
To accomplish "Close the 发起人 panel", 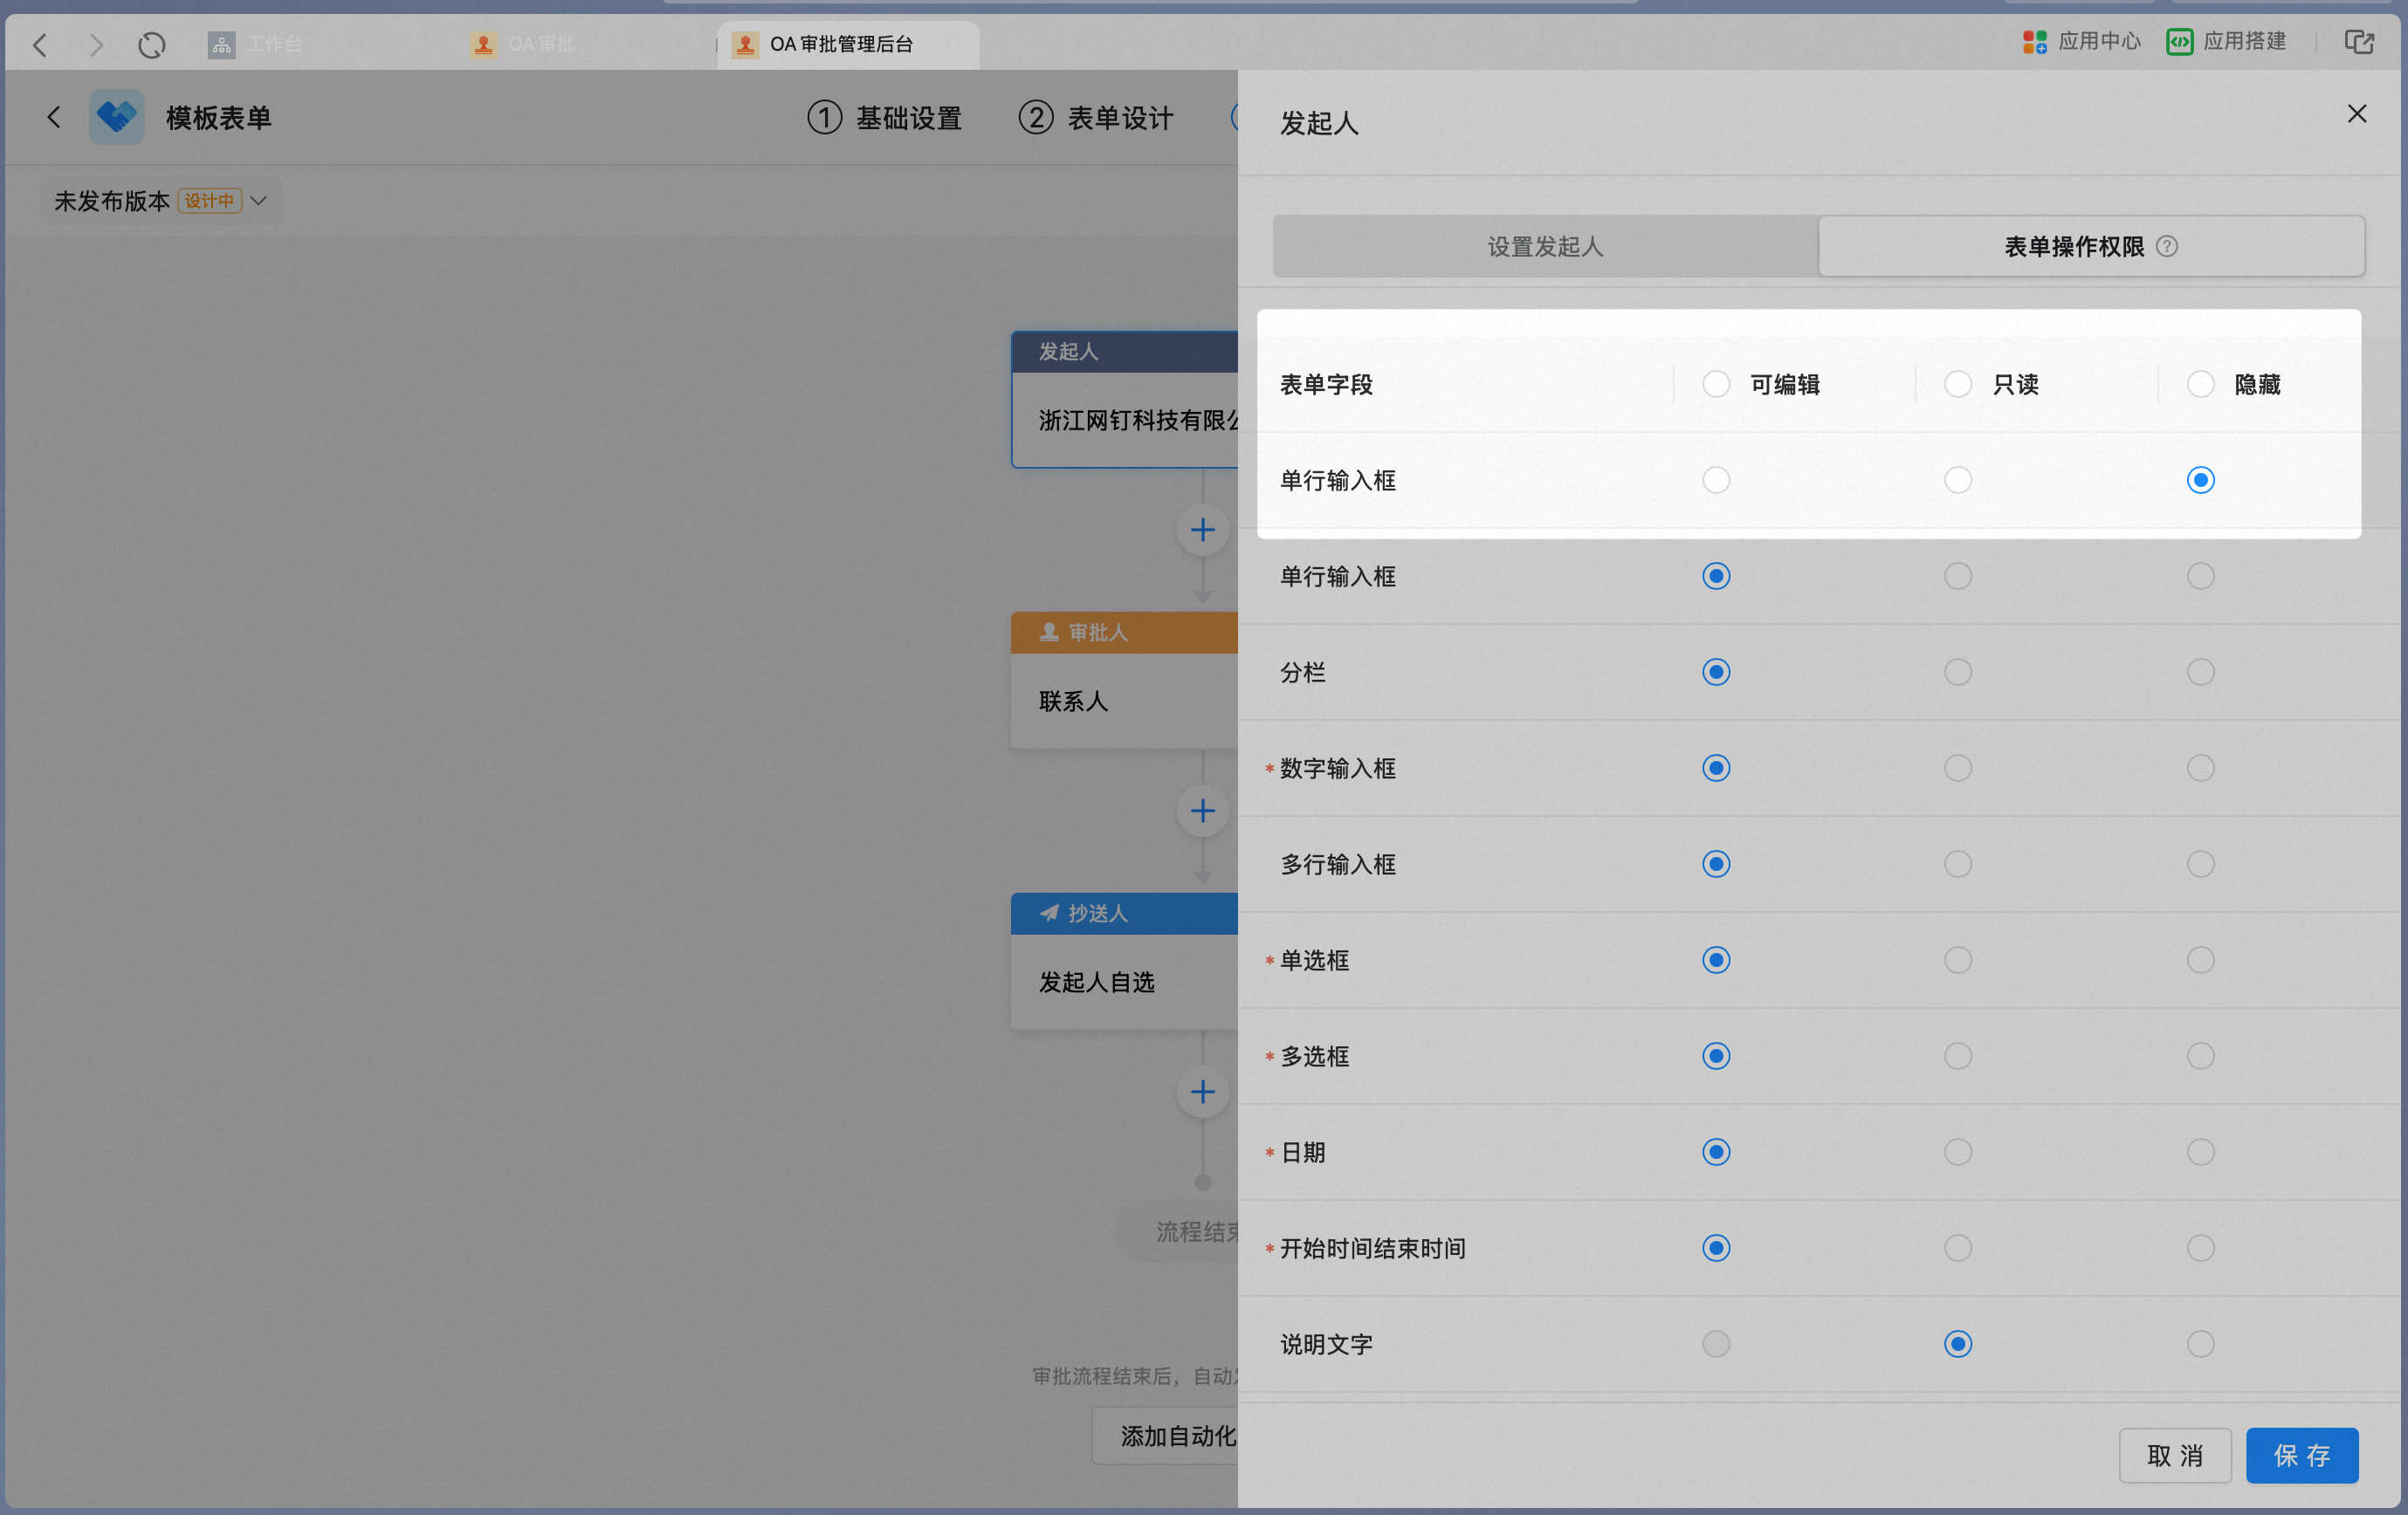I will (2356, 114).
